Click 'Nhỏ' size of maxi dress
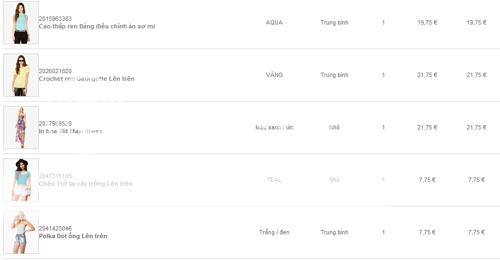Image resolution: width=500 pixels, height=260 pixels. [334, 127]
